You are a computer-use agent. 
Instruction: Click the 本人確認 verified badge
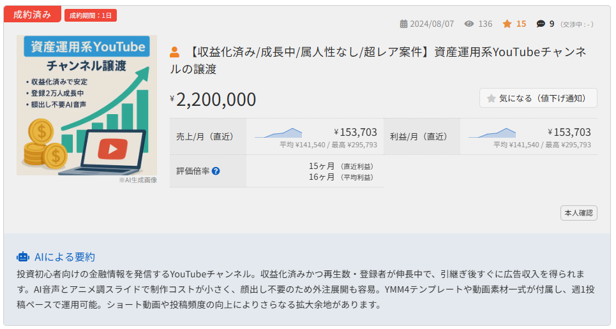pos(579,213)
